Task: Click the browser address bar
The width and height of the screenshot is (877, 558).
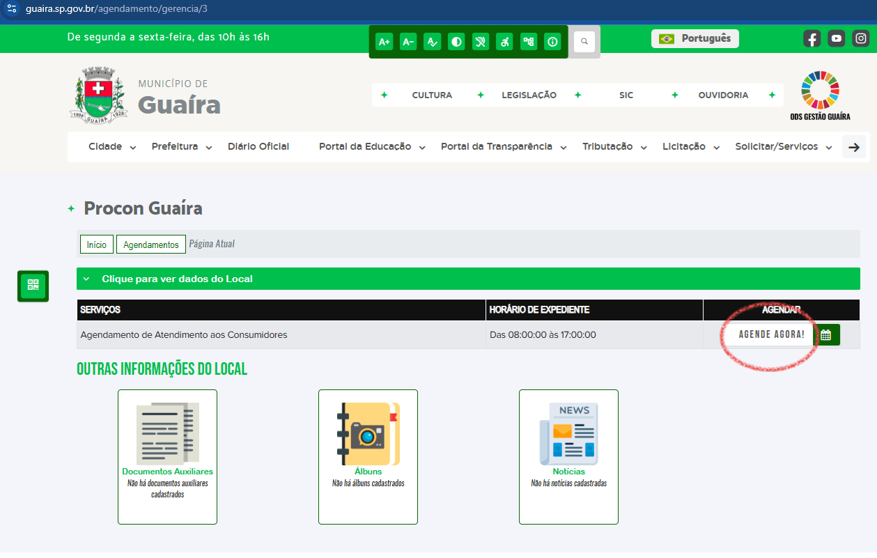Action: click(139, 10)
